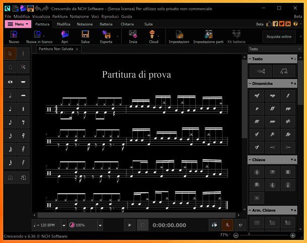Open the pink Menu dropdown
This screenshot has height=243, width=307.
pos(18,24)
